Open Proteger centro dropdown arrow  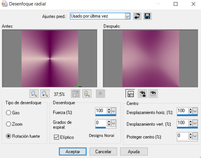click(195, 136)
